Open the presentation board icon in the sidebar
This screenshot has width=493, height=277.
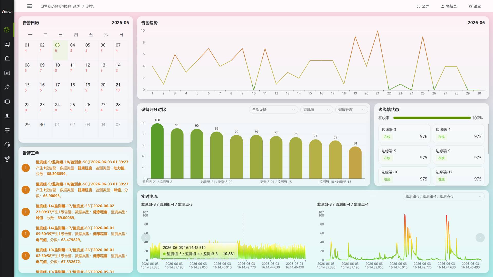pyautogui.click(x=7, y=44)
